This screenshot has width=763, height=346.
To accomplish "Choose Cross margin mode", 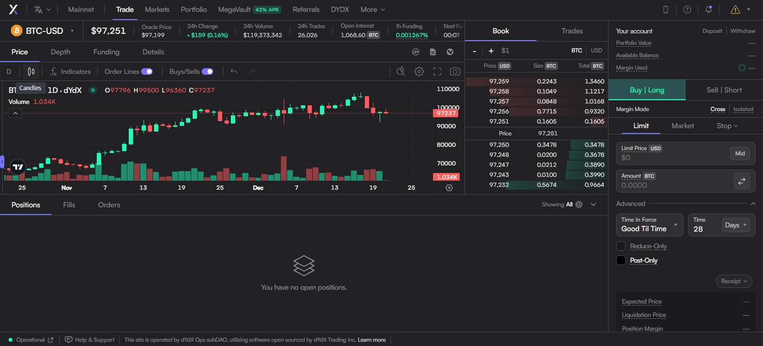I will (718, 109).
